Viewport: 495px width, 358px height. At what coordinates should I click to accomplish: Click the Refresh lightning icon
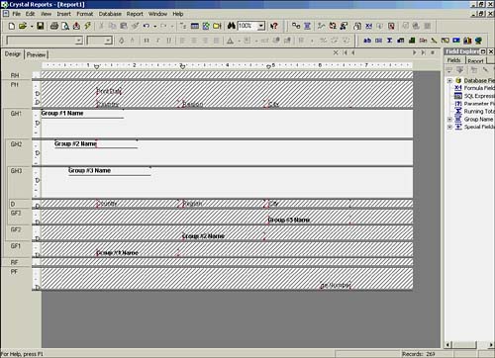(87, 26)
